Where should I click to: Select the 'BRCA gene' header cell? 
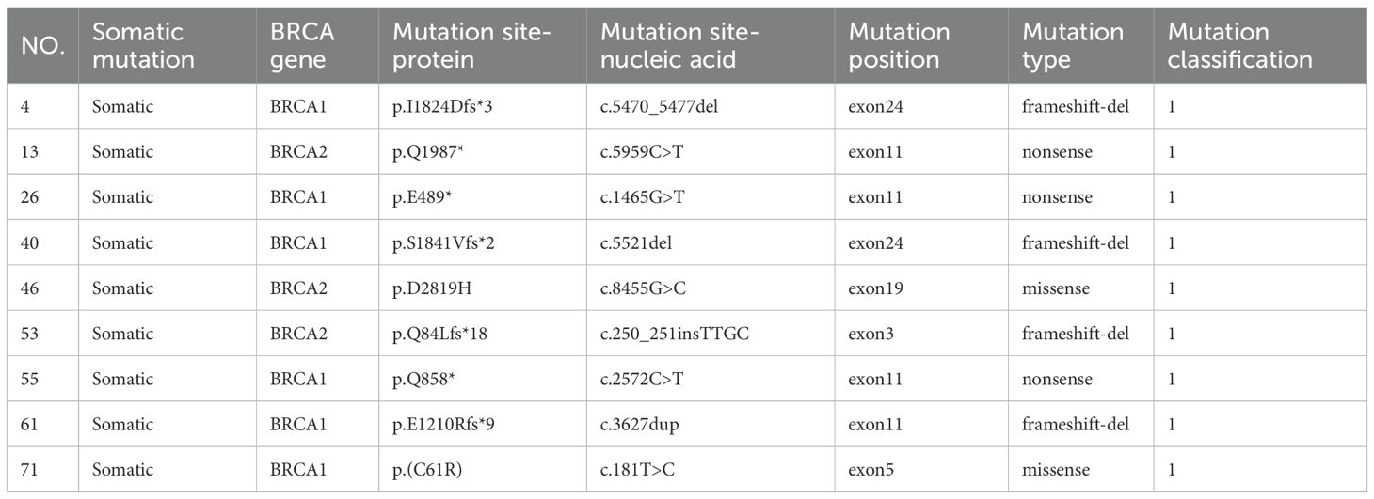(x=301, y=46)
